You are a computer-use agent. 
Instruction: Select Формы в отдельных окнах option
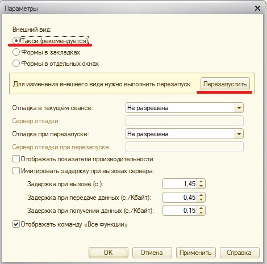coord(16,64)
